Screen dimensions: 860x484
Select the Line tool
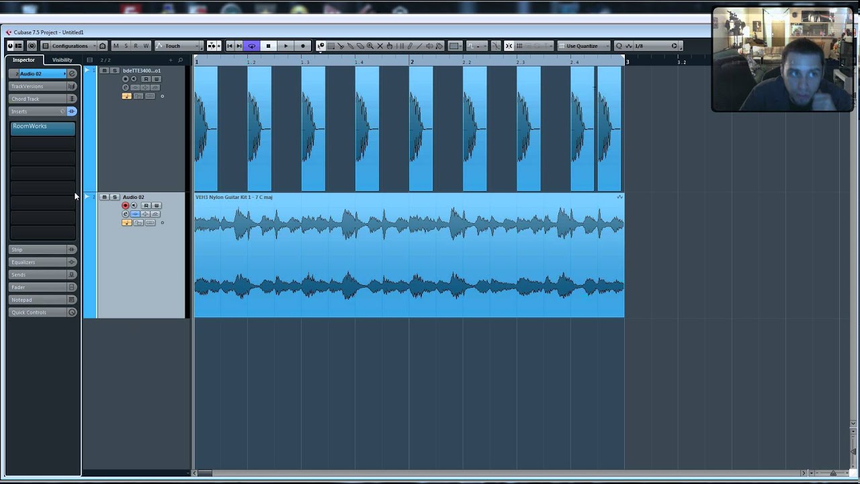[420, 46]
